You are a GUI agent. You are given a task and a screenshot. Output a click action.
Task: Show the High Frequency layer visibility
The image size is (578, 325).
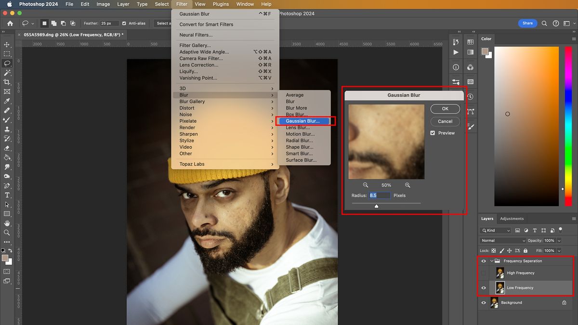tap(483, 273)
